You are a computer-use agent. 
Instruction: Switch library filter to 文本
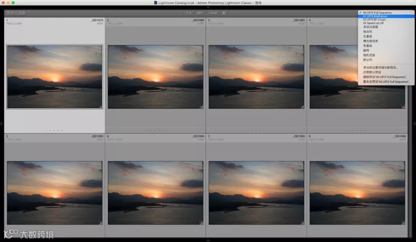(x=189, y=13)
